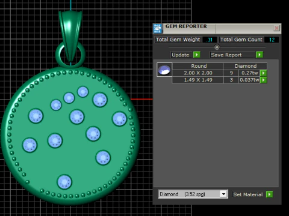Screen dimensions: 289x216
Task: Select the 1.49 X 1.49 size cell
Action: (198, 80)
